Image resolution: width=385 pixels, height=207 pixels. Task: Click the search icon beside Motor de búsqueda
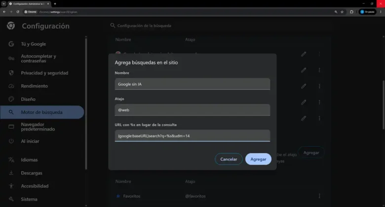click(11, 112)
